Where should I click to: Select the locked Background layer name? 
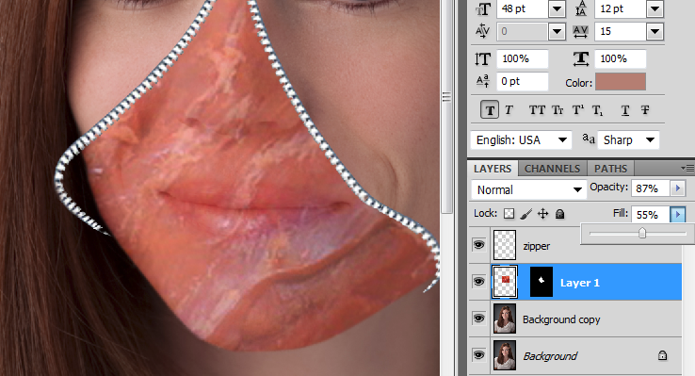[550, 356]
